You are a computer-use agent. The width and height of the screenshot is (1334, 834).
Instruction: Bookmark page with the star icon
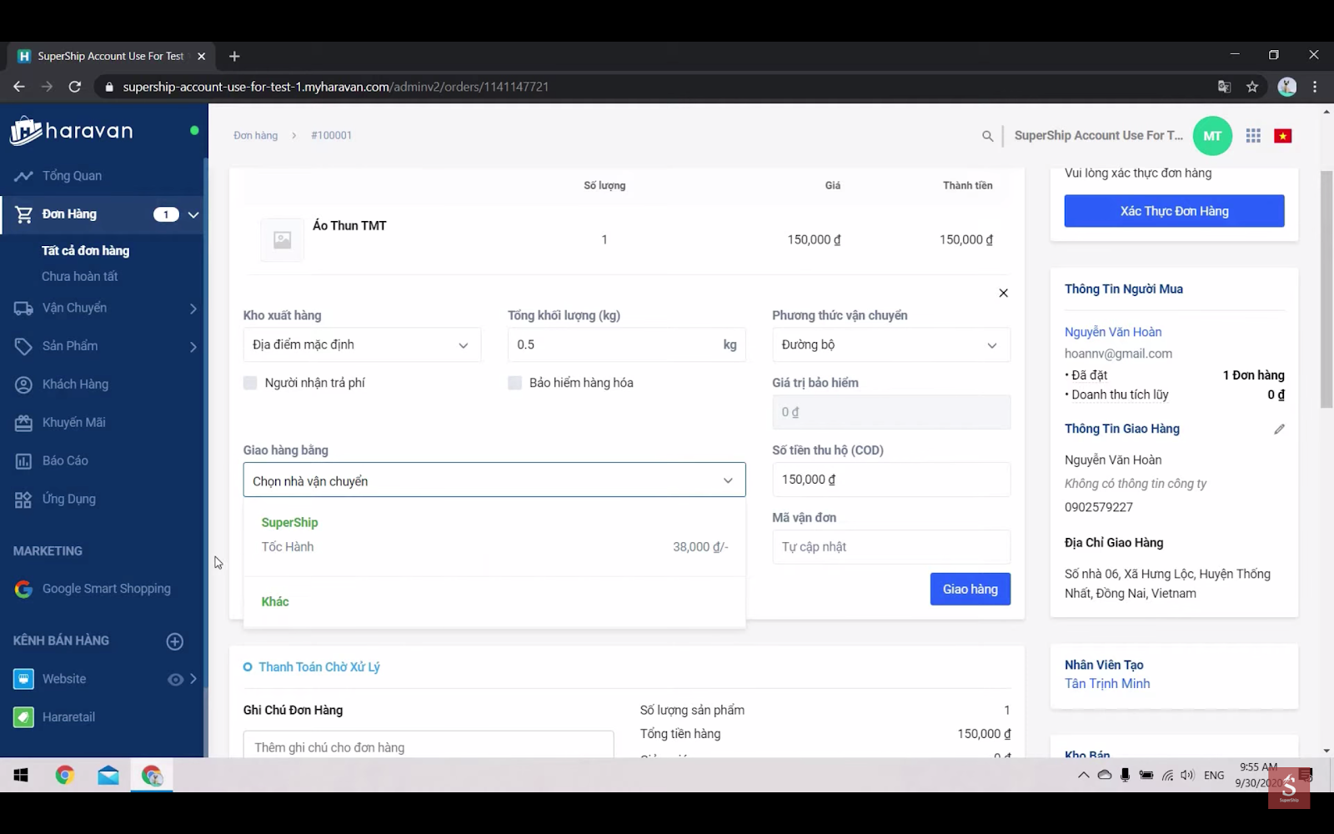(x=1251, y=87)
